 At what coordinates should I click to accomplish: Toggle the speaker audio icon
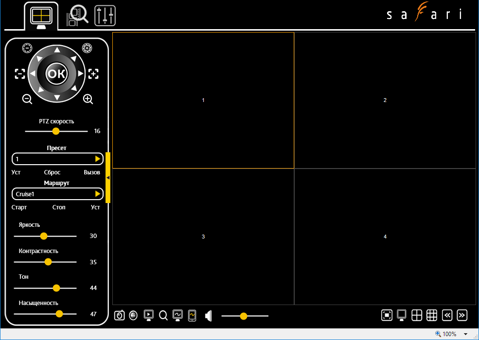[x=209, y=316]
